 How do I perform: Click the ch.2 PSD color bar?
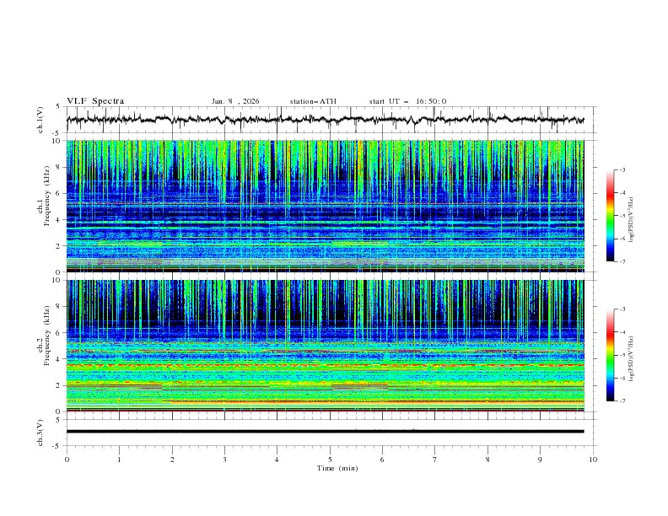coord(610,355)
